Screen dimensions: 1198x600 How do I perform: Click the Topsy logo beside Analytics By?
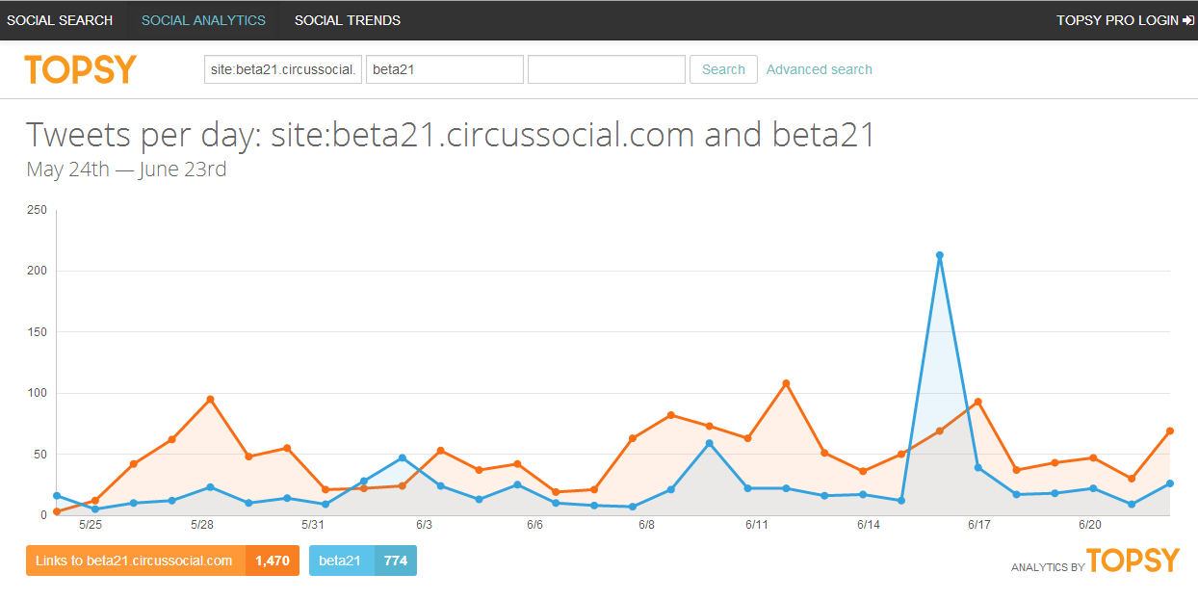[1133, 561]
